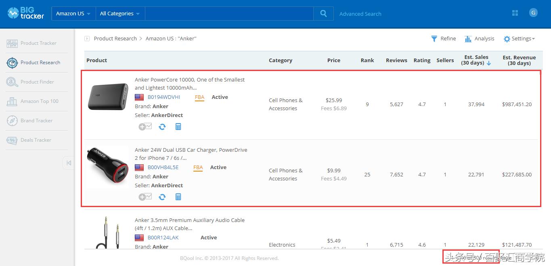Open Anker PowerCore 10000 product title
The height and width of the screenshot is (266, 551).
(190, 84)
